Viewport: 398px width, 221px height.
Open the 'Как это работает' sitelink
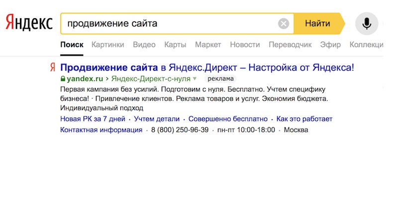tap(304, 119)
